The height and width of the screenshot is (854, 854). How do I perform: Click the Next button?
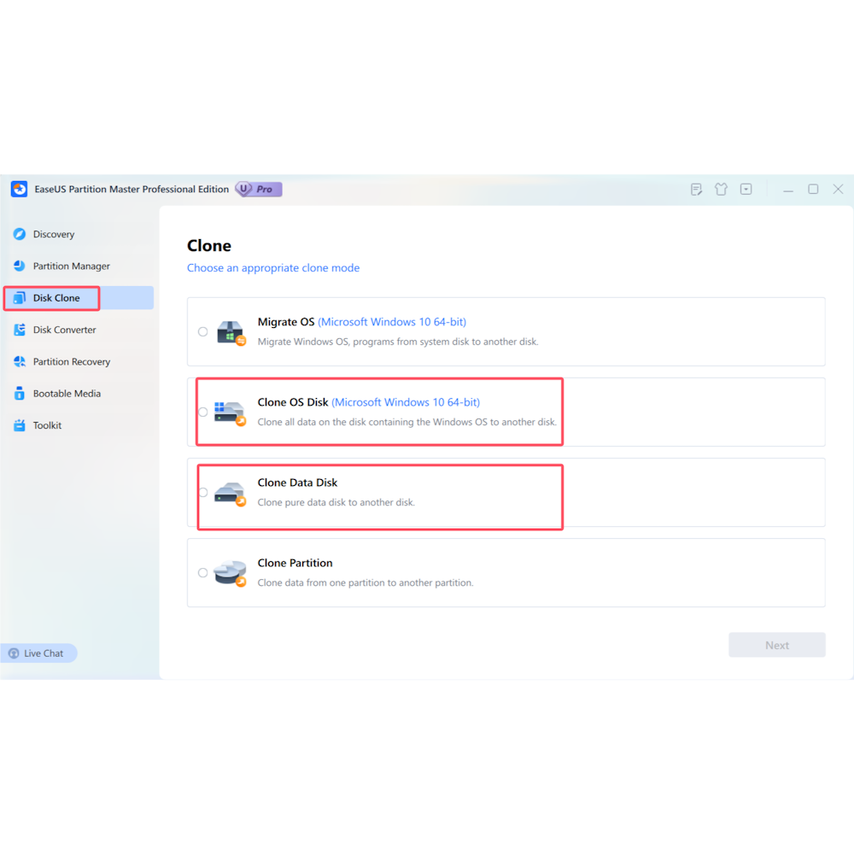[776, 644]
